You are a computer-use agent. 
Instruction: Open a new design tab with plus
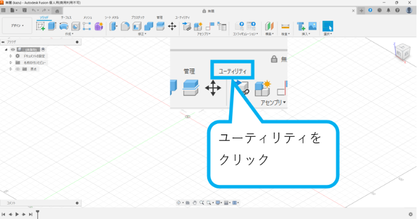point(361,11)
